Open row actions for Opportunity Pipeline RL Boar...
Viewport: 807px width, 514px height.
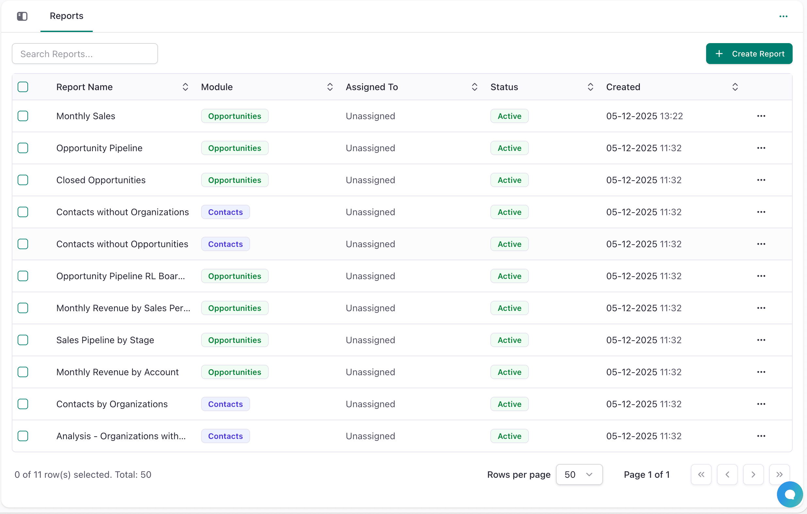(761, 276)
